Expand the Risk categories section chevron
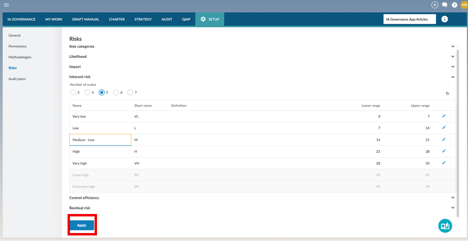The image size is (468, 241). [453, 46]
